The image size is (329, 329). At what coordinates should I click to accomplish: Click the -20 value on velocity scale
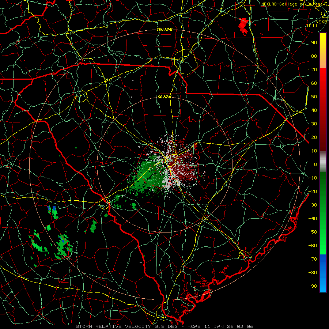tap(313, 191)
